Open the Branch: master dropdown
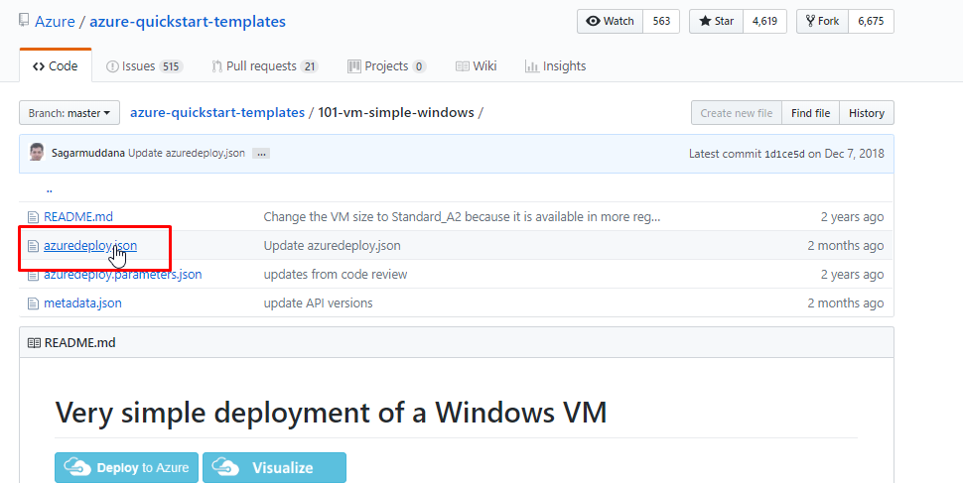The width and height of the screenshot is (963, 483). click(69, 113)
